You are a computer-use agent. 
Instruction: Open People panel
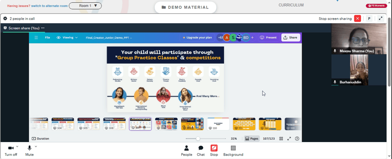point(187,150)
